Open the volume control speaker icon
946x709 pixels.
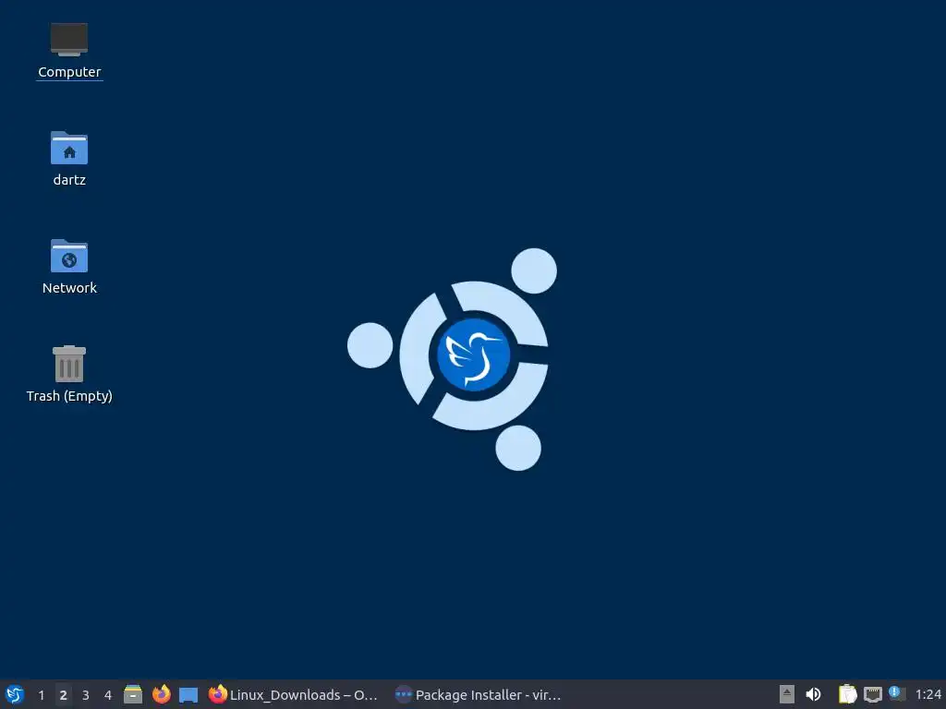813,694
